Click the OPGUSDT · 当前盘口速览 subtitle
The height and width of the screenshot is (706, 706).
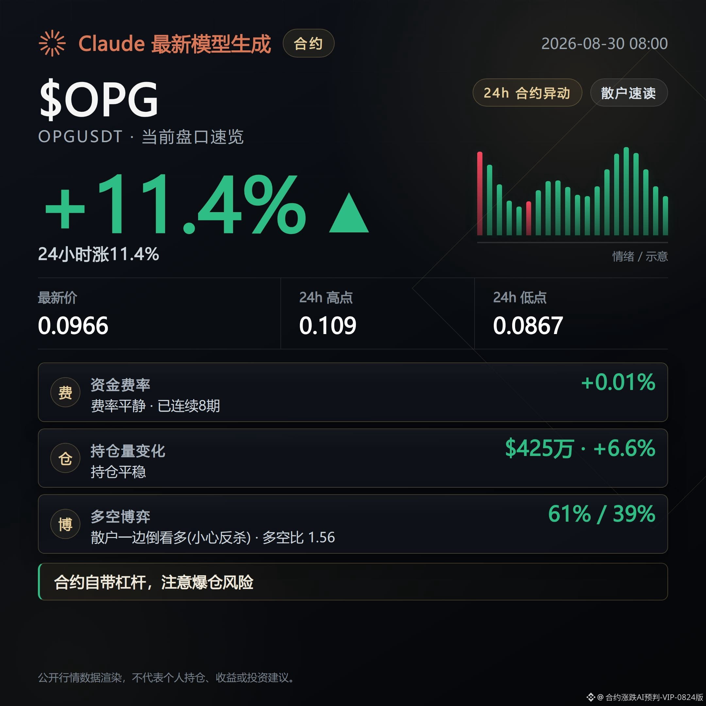[141, 137]
